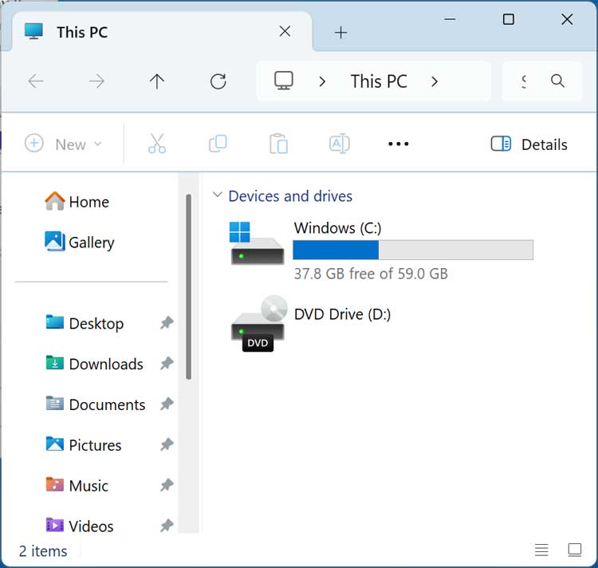Click This PC in the address bar

[x=379, y=81]
